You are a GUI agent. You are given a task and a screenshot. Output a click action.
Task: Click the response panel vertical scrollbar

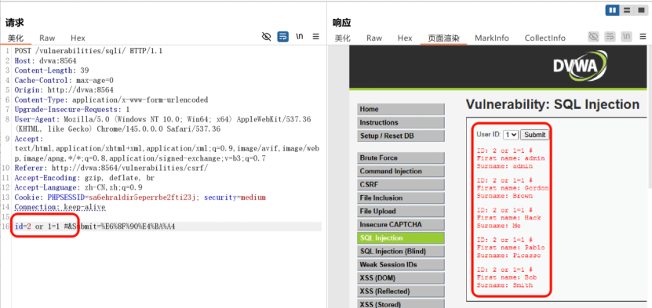click(650, 116)
